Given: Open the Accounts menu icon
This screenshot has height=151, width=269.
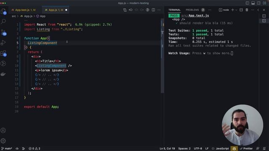Looking at the screenshot, I should (3, 130).
